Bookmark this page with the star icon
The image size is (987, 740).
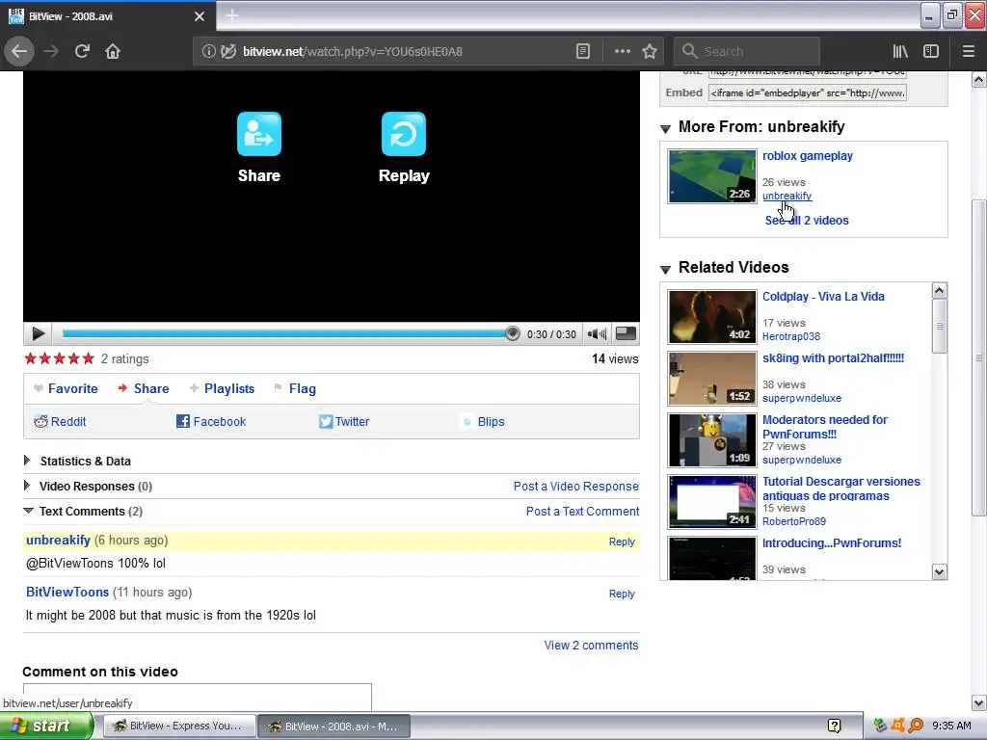[650, 52]
